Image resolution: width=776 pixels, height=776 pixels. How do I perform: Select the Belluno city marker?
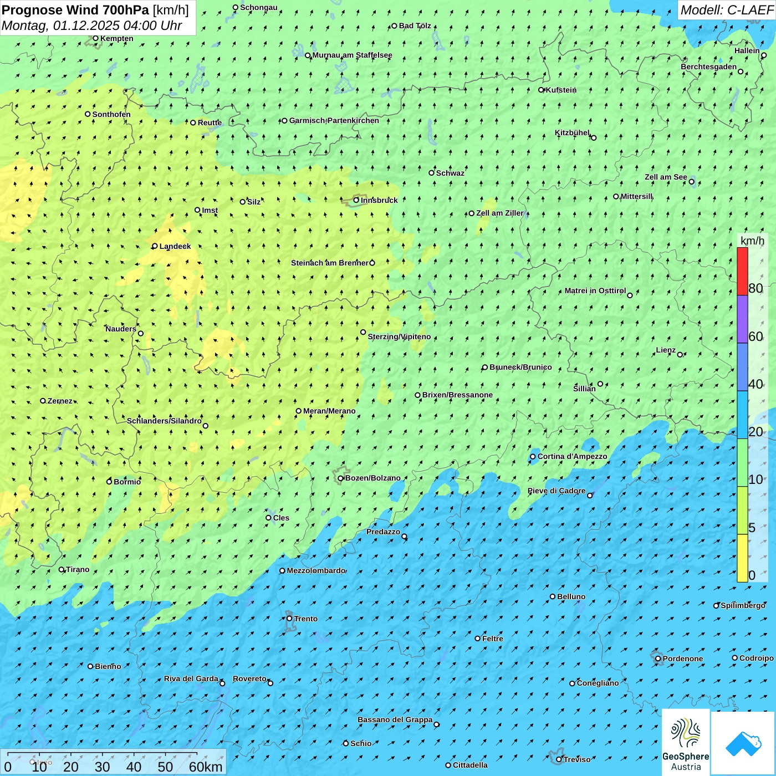pos(553,596)
